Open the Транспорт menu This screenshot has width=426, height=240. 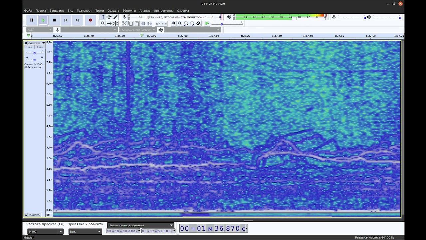click(x=84, y=11)
